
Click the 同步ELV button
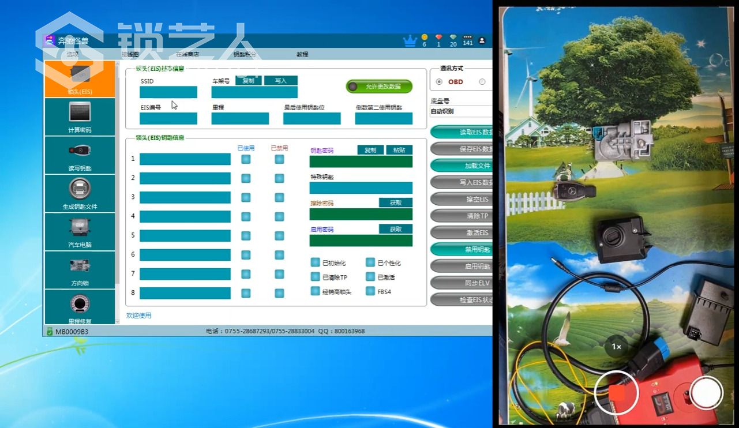(x=462, y=283)
